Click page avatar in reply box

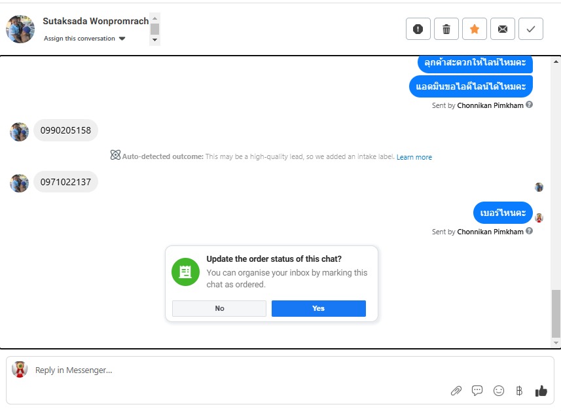tap(20, 370)
